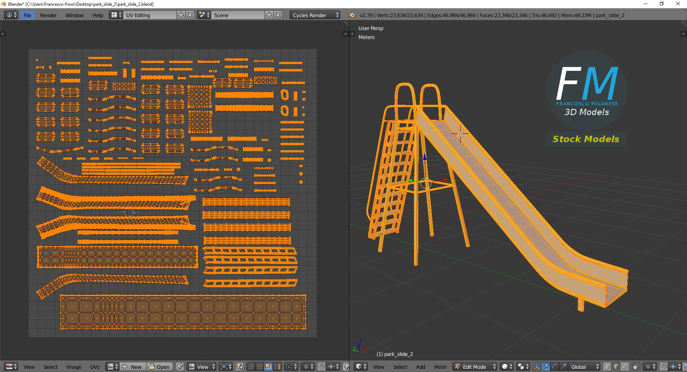Click the Scene name field
The image size is (687, 372).
click(x=238, y=15)
